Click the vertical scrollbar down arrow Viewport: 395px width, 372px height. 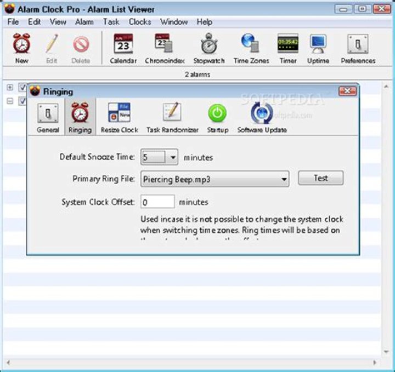tap(386, 351)
